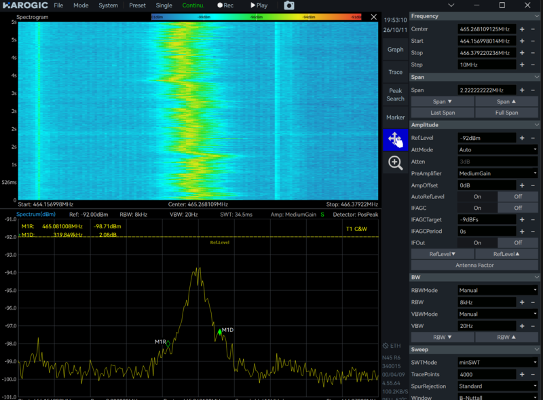Image resolution: width=543 pixels, height=400 pixels.
Task: Turn IFAGC Off
Action: (518, 208)
